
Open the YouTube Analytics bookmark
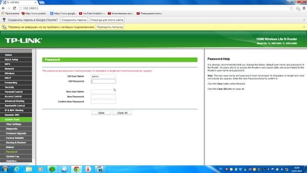[92, 13]
